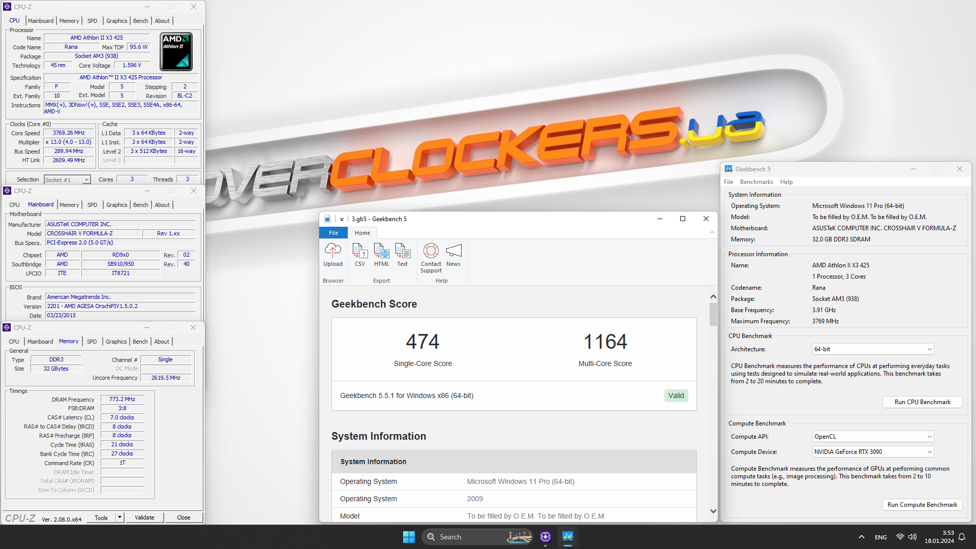Open the Socket #1 selection dropdown
The height and width of the screenshot is (549, 976).
67,180
